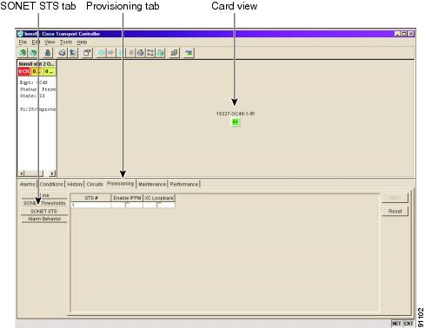The width and height of the screenshot is (425, 328).
Task: Open the File menu
Action: (23, 43)
